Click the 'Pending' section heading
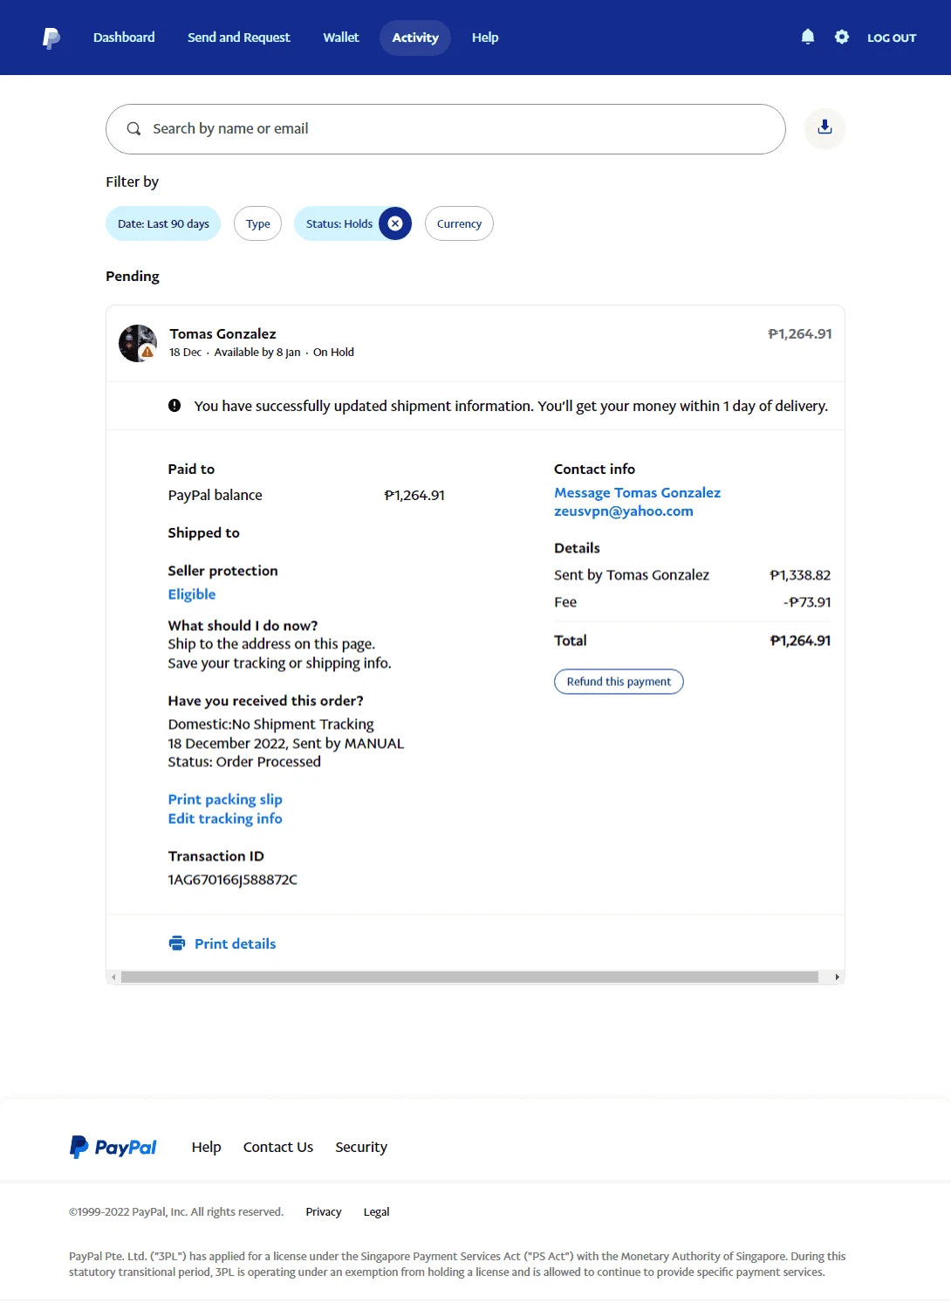Screen dimensions: 951x1303 point(133,276)
